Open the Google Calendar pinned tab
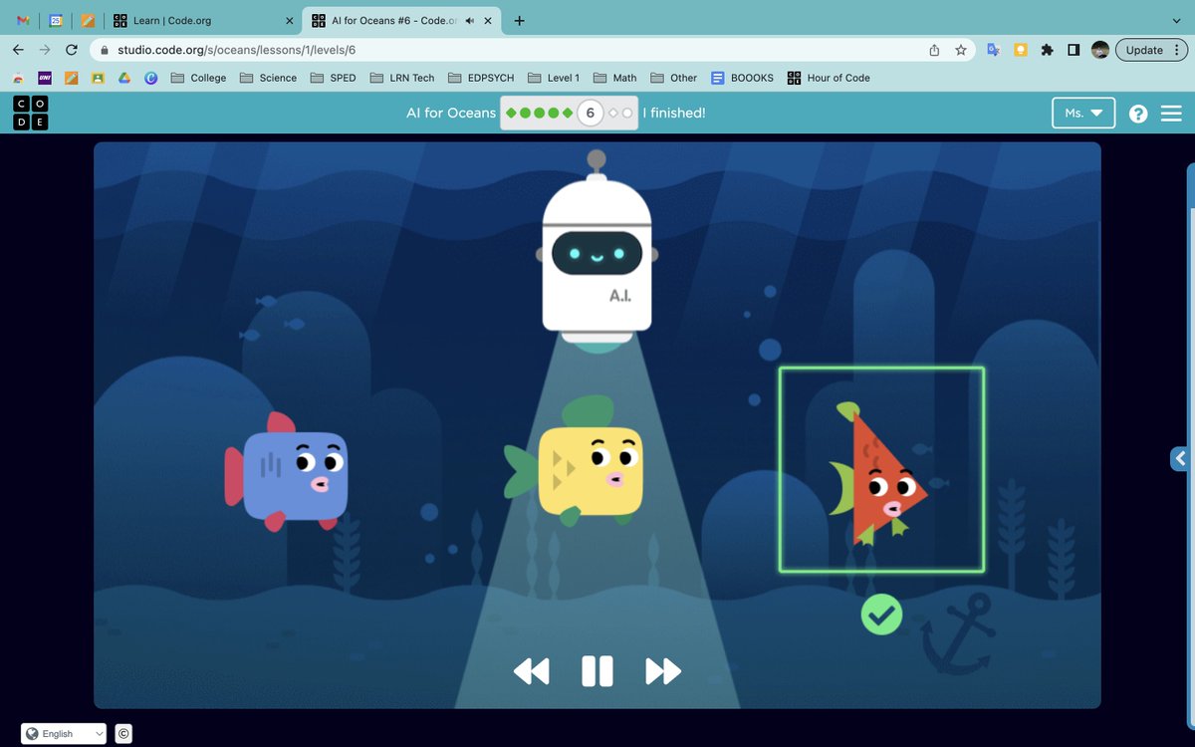Image resolution: width=1195 pixels, height=747 pixels. coord(56,20)
